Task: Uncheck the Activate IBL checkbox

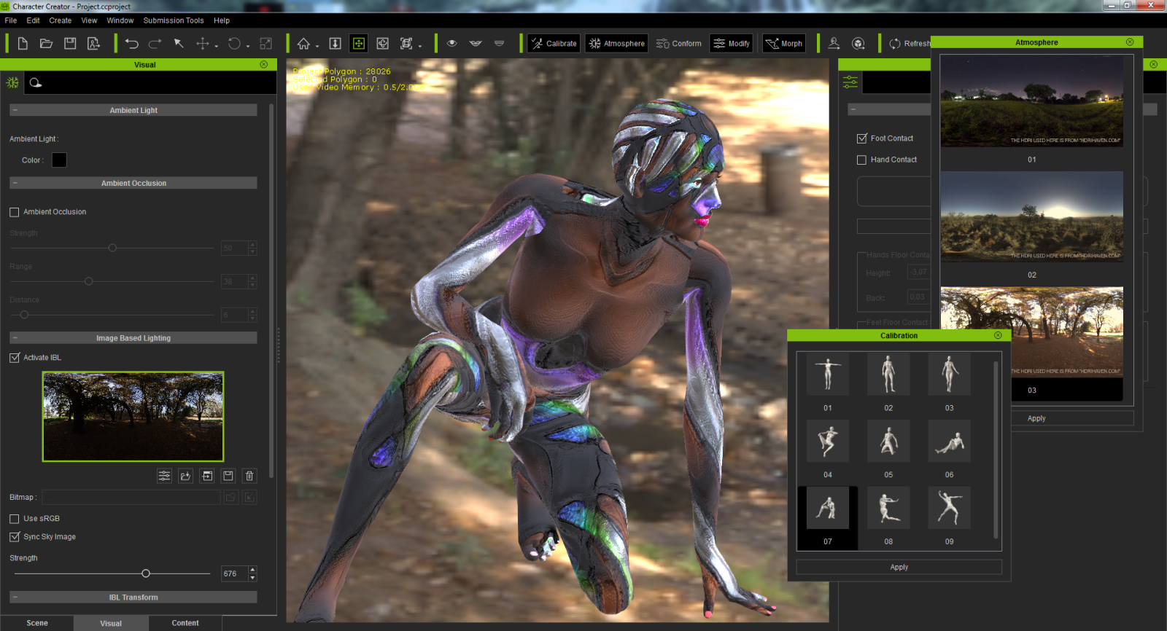Action: tap(15, 358)
